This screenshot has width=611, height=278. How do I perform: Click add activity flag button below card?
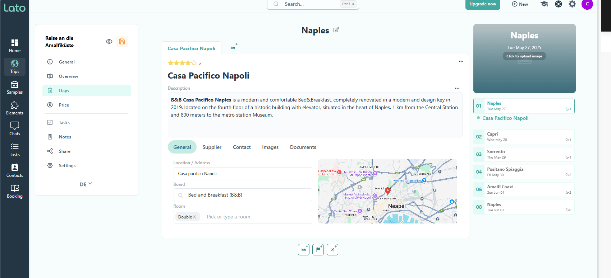[x=318, y=249]
